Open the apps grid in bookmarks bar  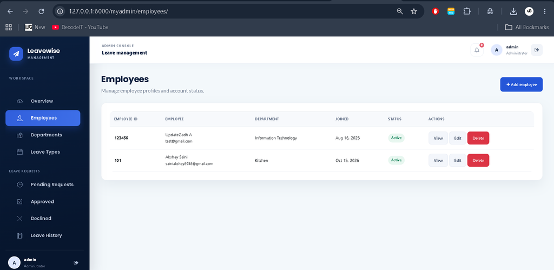pyautogui.click(x=9, y=27)
